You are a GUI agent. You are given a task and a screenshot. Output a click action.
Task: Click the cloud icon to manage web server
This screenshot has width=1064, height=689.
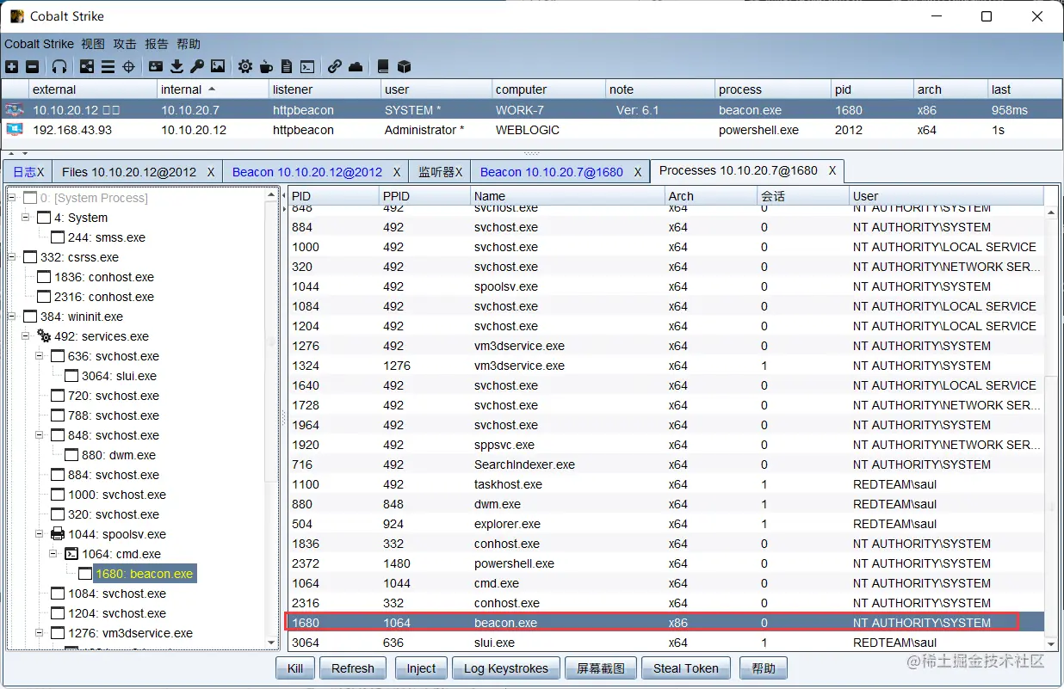click(356, 66)
